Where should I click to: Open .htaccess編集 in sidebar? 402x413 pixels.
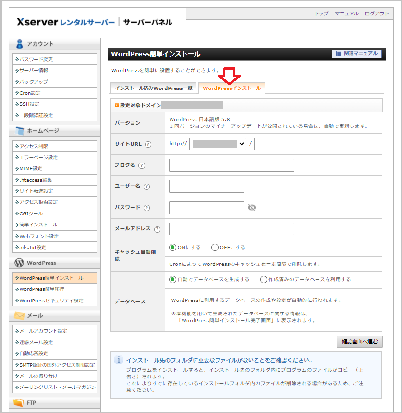55,180
